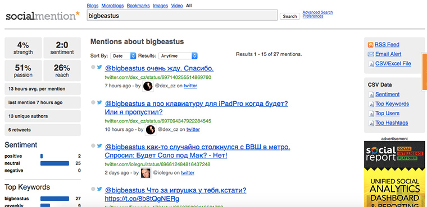Click the search field containing bigbeastus
The image size is (427, 207).
(182, 16)
